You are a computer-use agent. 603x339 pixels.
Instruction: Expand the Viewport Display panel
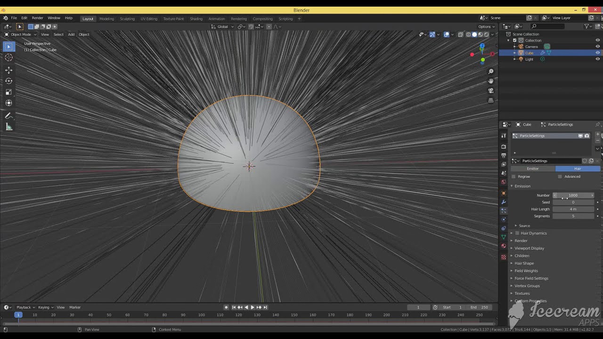[529, 248]
